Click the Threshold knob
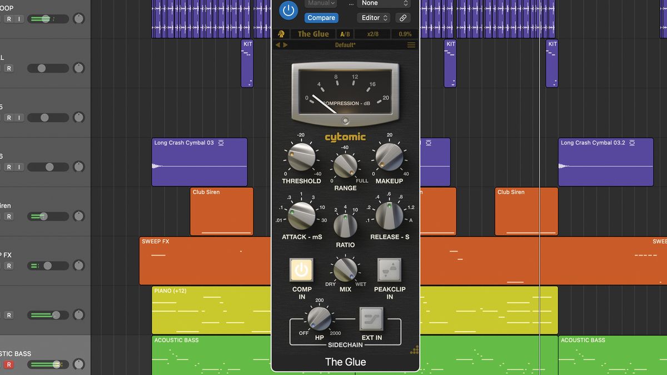The height and width of the screenshot is (375, 667). (301, 157)
